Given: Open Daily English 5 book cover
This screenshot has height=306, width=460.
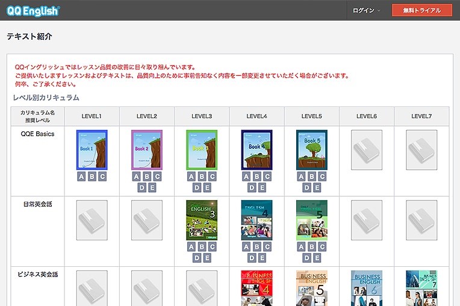Looking at the screenshot, I should (x=311, y=220).
